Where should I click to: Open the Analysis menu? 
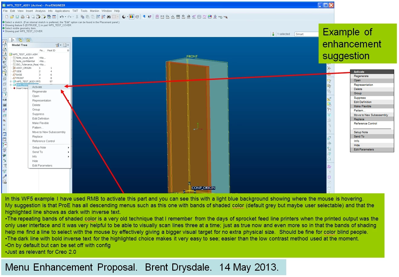point(40,11)
